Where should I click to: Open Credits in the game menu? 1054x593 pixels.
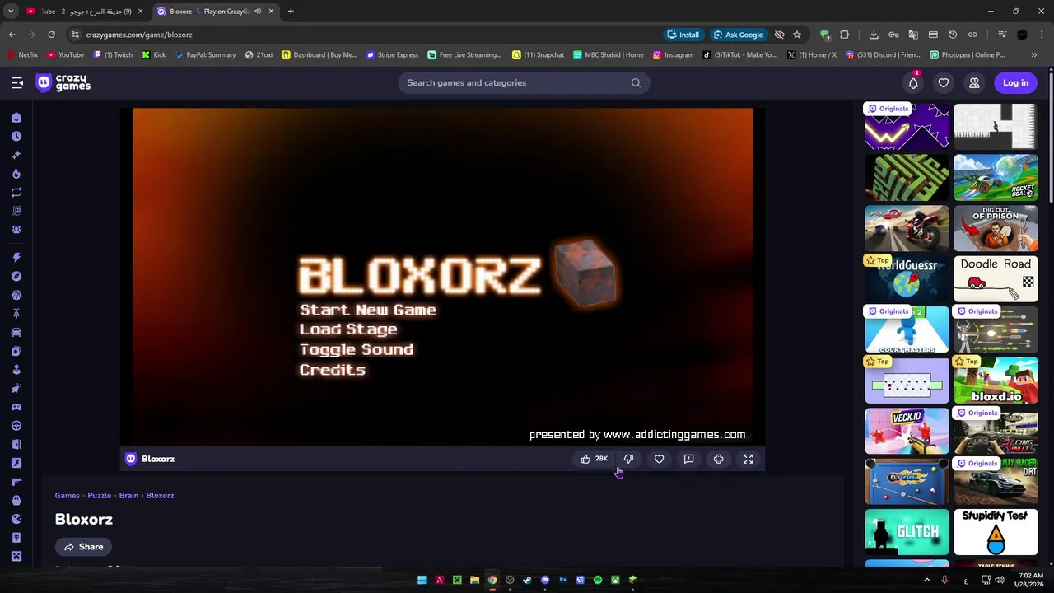[333, 370]
